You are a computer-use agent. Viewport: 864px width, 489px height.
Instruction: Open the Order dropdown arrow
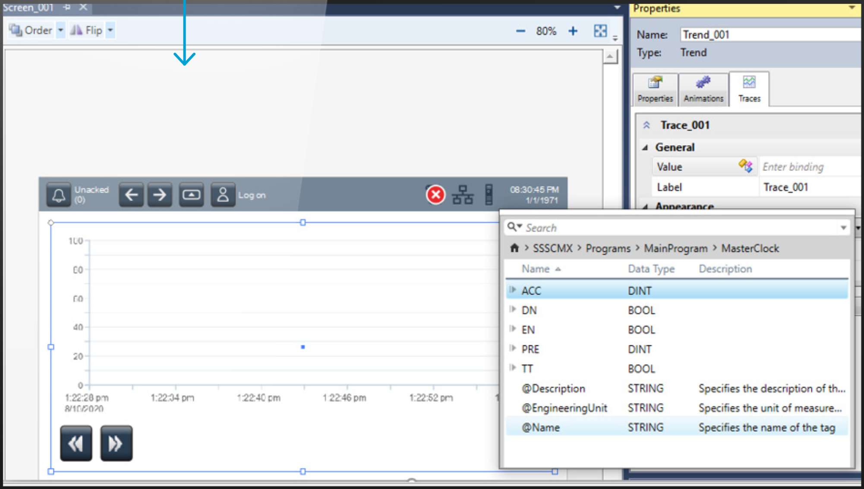(60, 30)
